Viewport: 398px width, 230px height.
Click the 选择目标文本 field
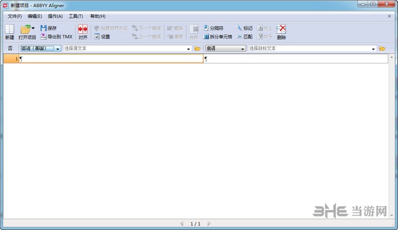tap(309, 48)
